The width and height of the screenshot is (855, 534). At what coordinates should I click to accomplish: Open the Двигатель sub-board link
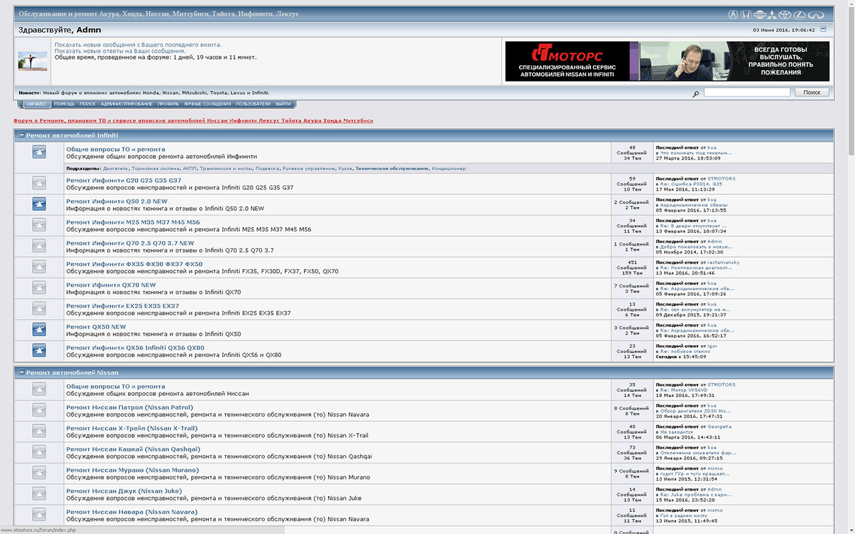[x=116, y=169]
